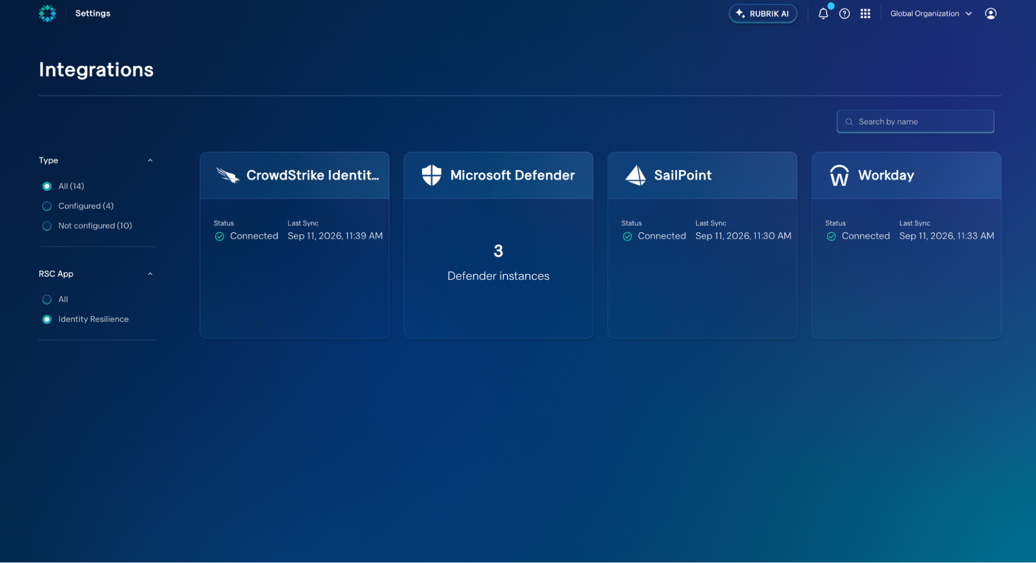This screenshot has height=563, width=1036.
Task: Click the Microsoft Defender shield logo
Action: pyautogui.click(x=431, y=175)
